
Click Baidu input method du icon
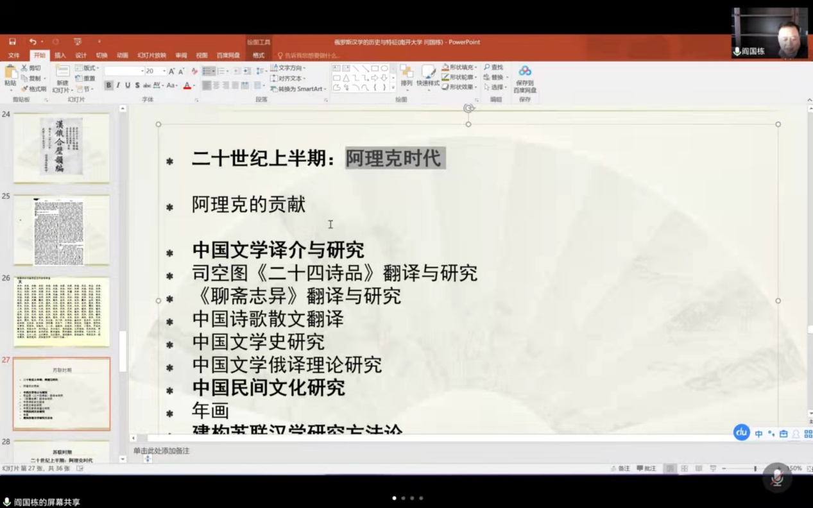tap(741, 432)
